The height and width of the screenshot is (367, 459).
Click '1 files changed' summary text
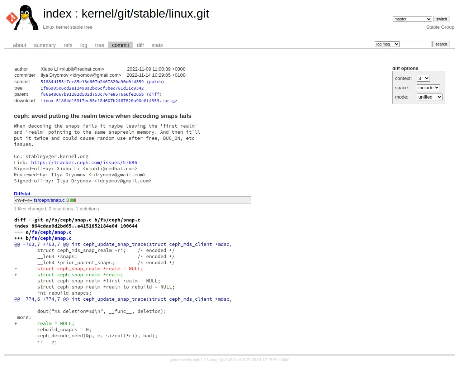pos(56,209)
